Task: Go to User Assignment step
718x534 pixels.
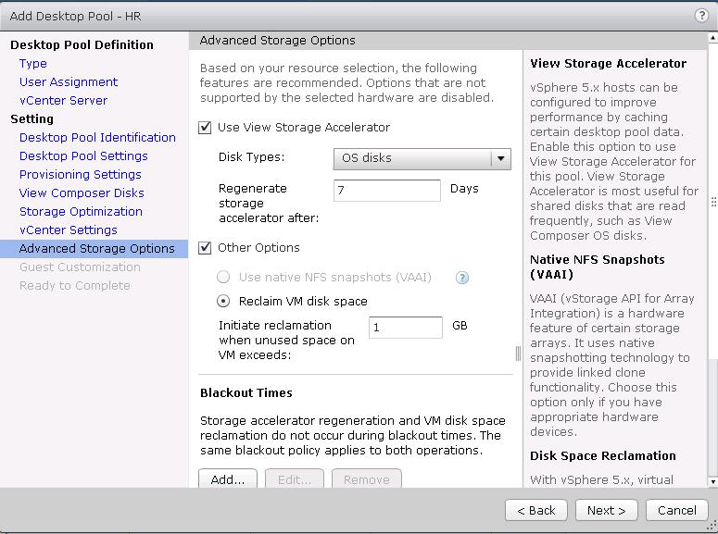Action: 69,82
